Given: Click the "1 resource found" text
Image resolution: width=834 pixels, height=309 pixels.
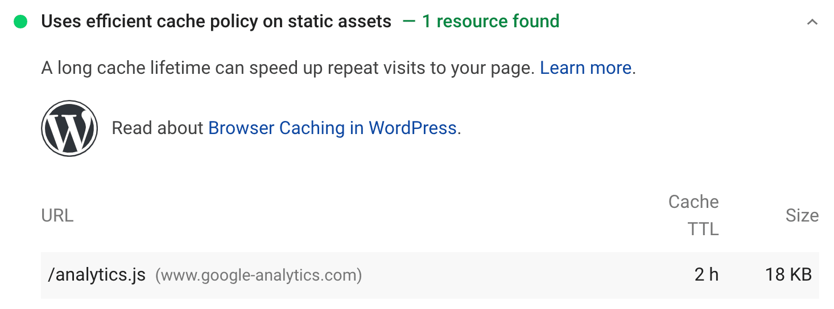Looking at the screenshot, I should tap(490, 22).
